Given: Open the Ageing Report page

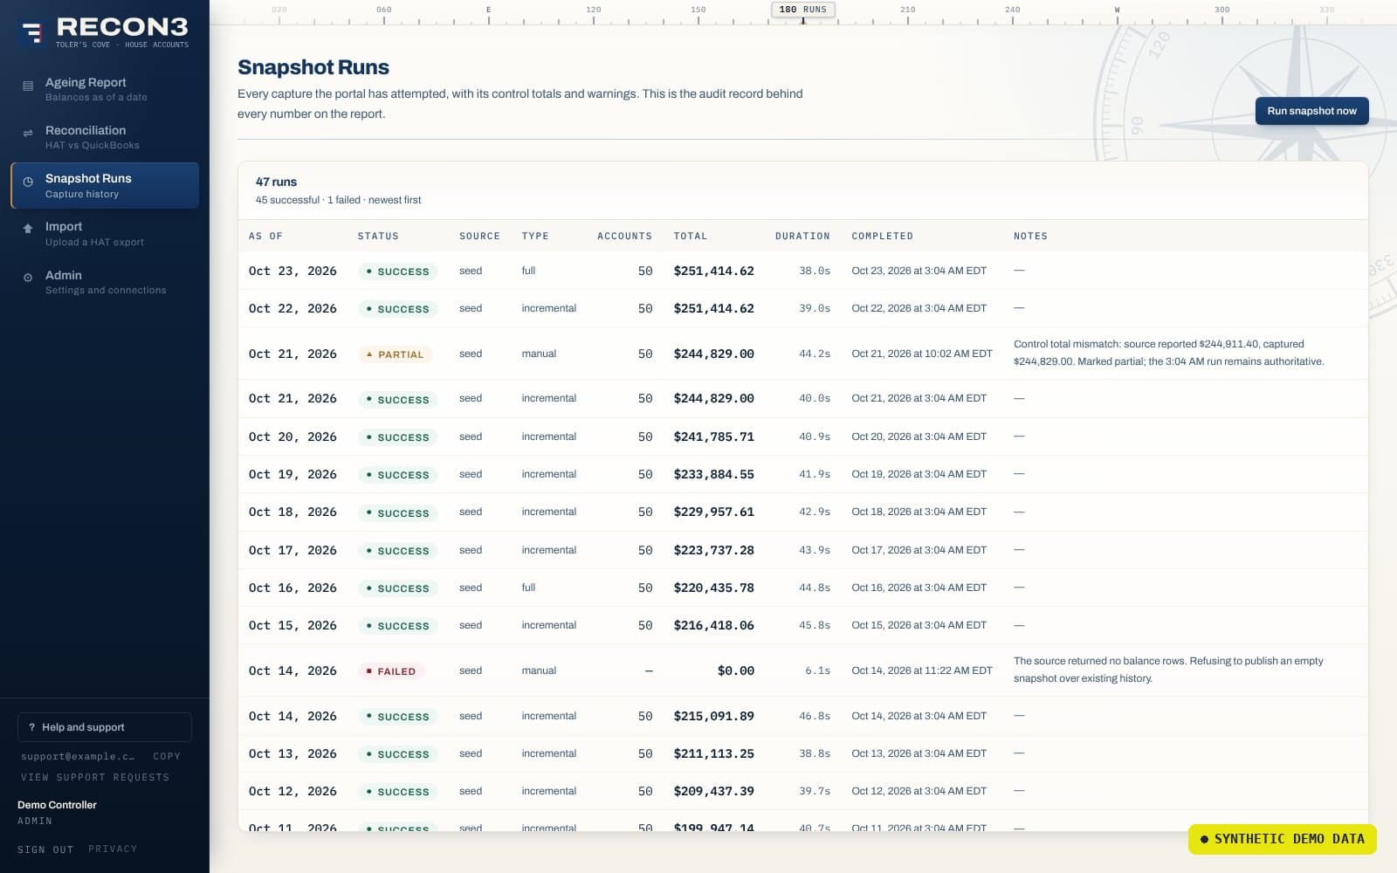Looking at the screenshot, I should [105, 89].
